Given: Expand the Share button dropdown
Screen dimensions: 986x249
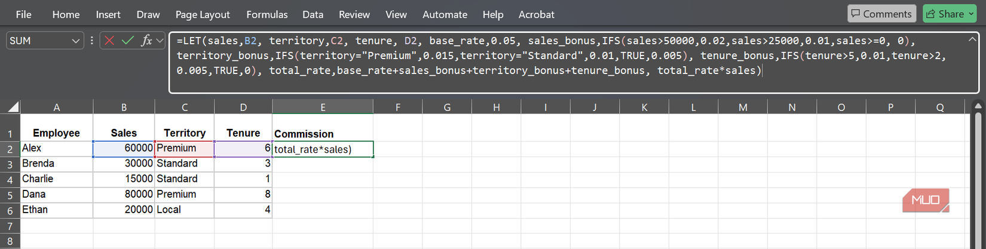Looking at the screenshot, I should click(971, 14).
